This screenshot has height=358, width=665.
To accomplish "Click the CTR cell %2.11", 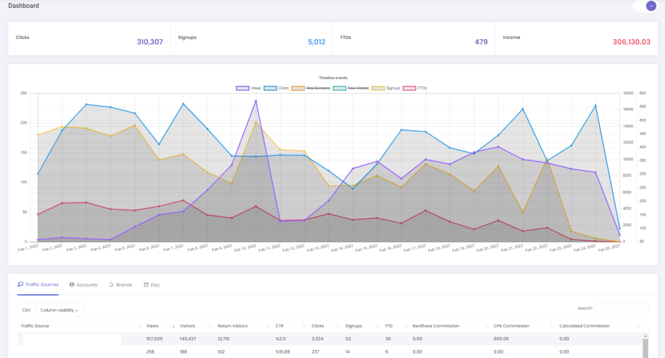I will tap(281, 339).
